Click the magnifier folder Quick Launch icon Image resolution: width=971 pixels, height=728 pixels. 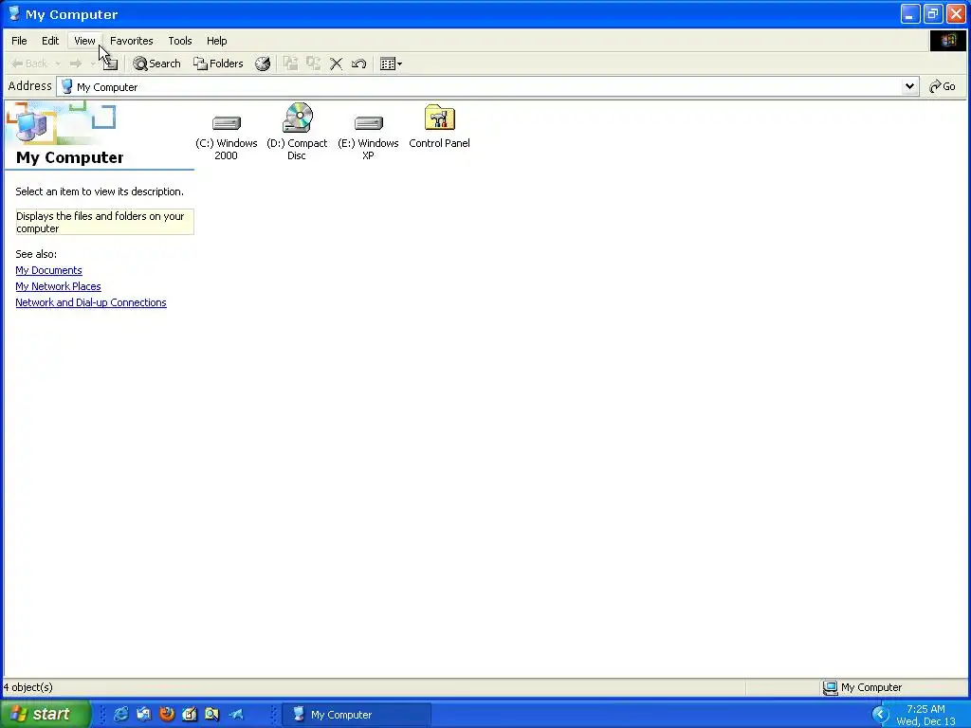[x=211, y=715]
